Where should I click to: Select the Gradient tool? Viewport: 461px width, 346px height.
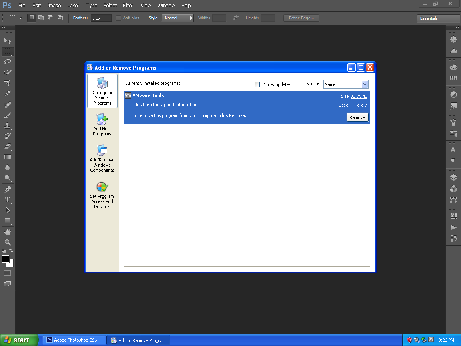(8, 157)
